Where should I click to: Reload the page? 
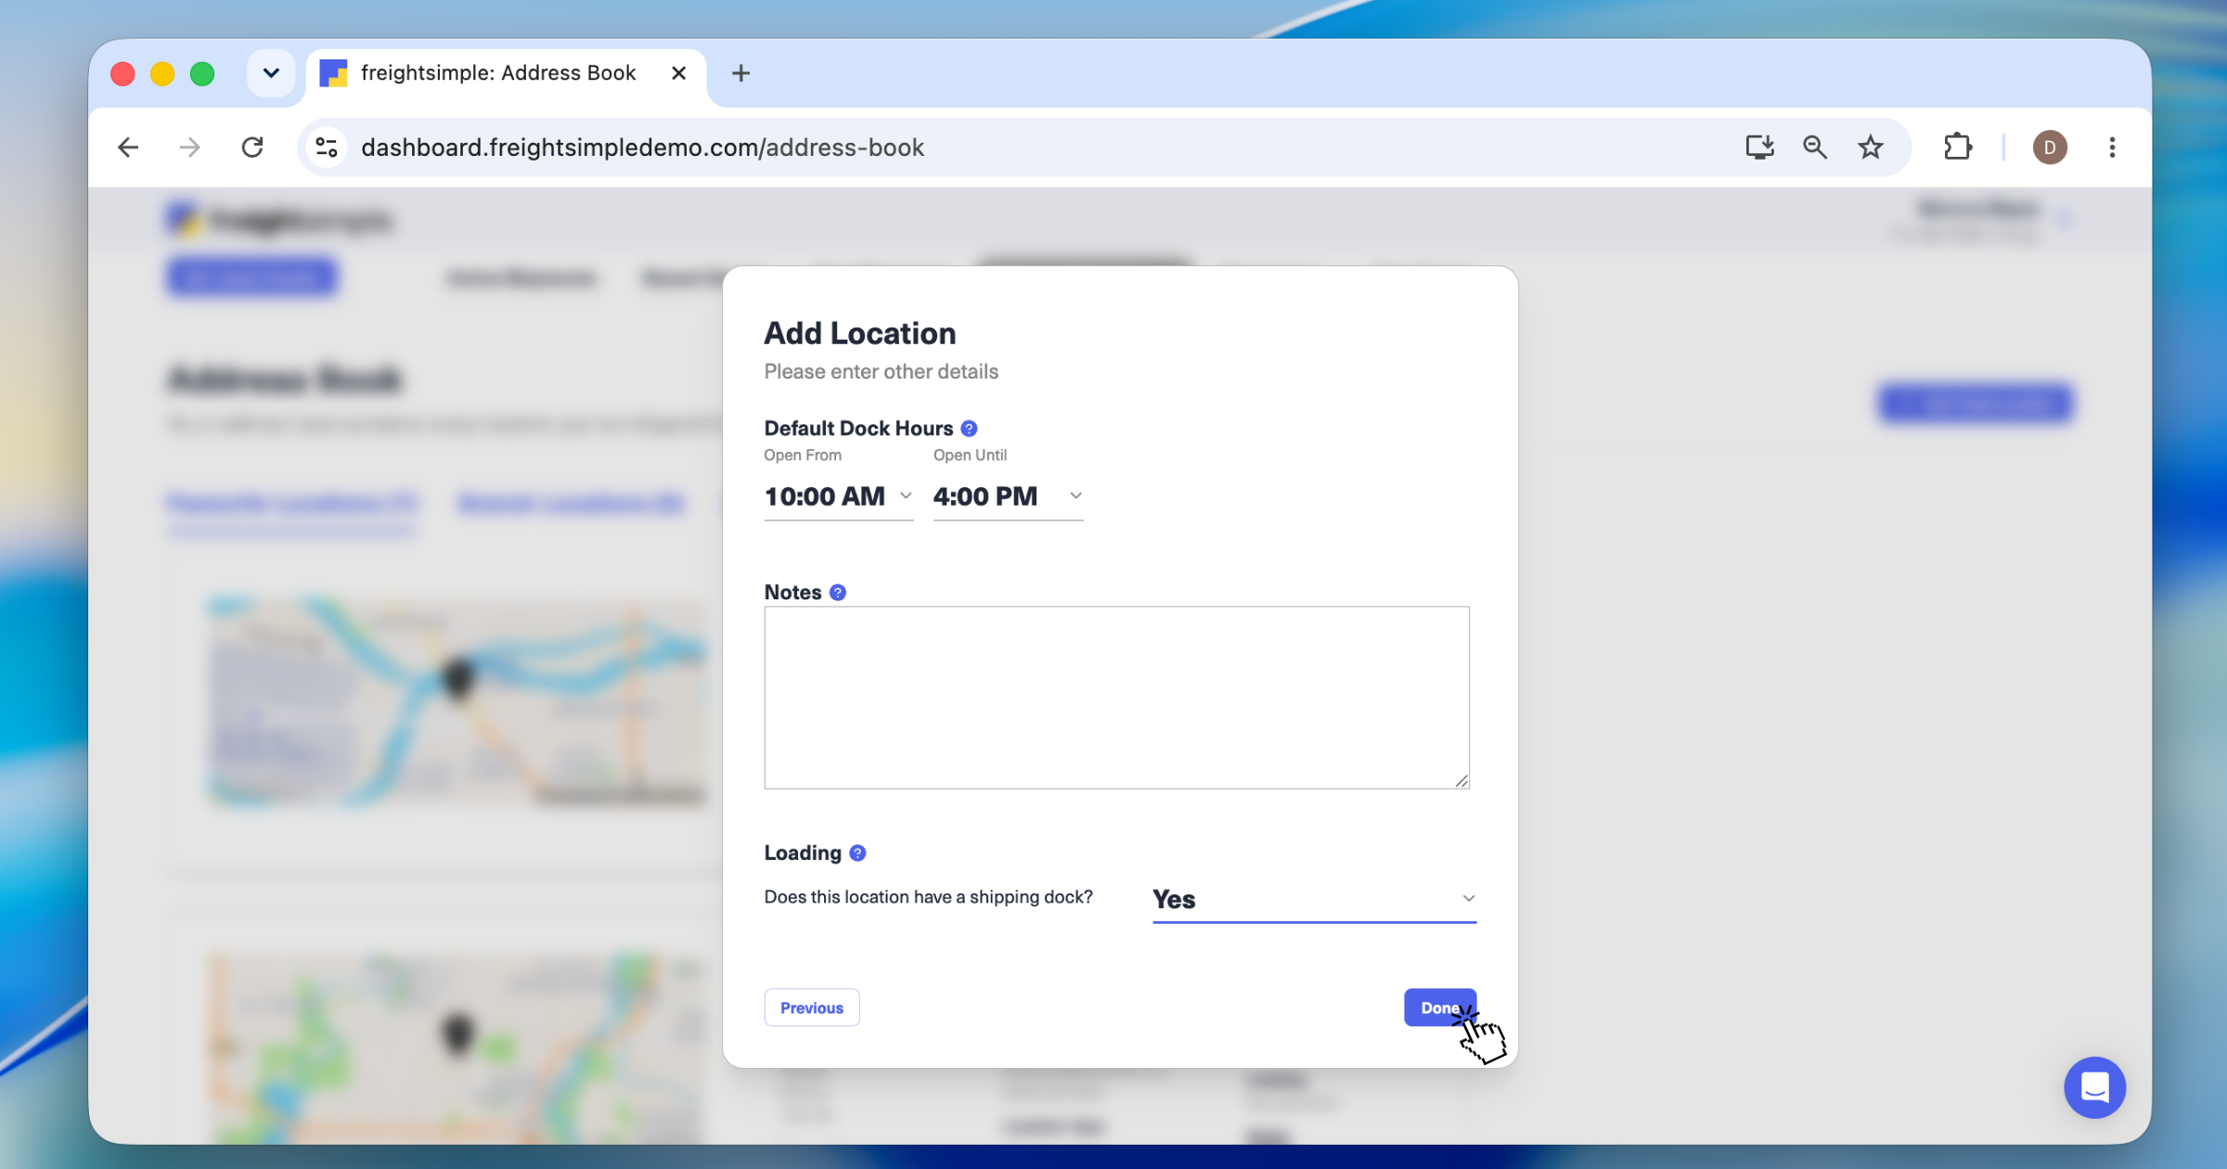coord(252,148)
